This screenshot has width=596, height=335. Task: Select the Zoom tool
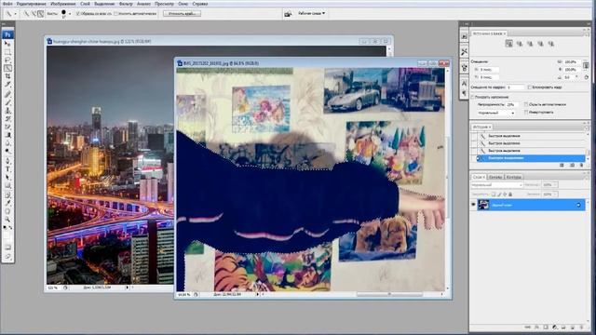(7, 220)
